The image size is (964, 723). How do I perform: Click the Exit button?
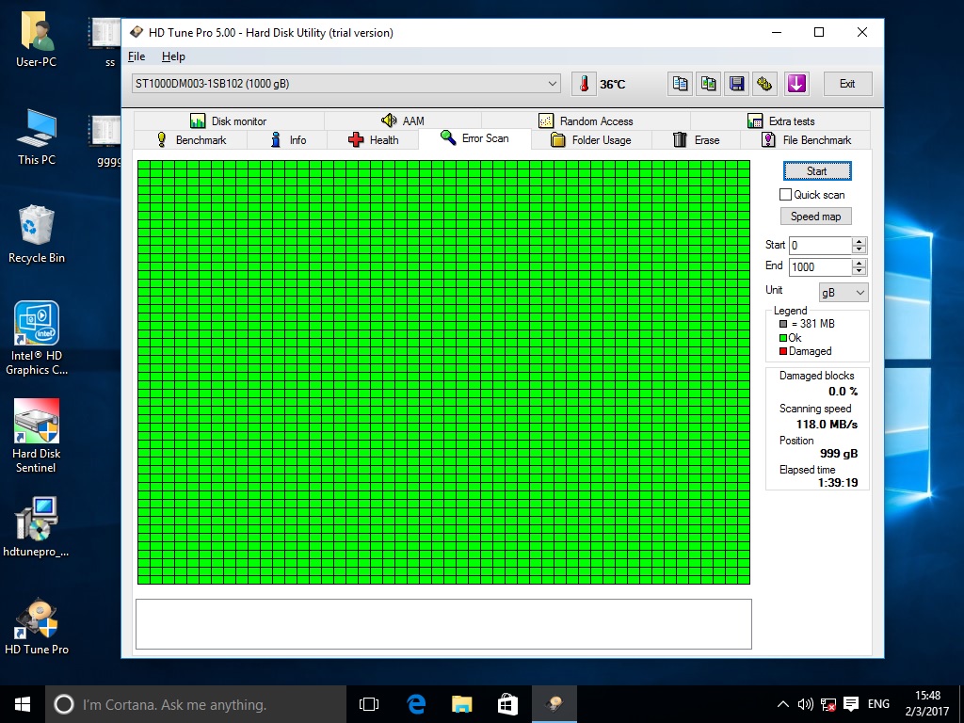click(847, 84)
